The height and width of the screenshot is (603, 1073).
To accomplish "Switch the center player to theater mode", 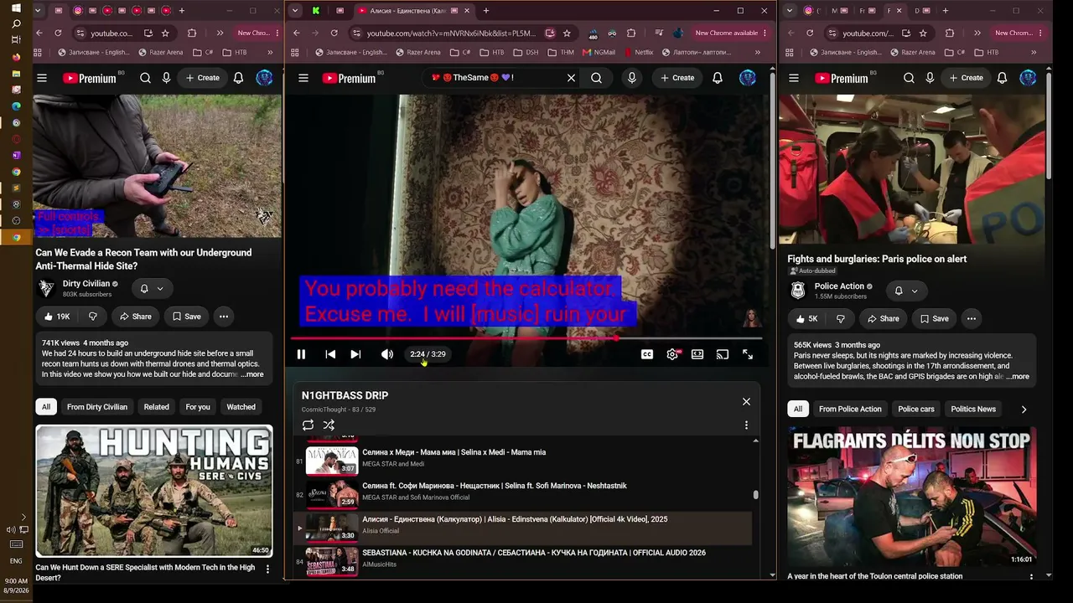I will [x=697, y=354].
